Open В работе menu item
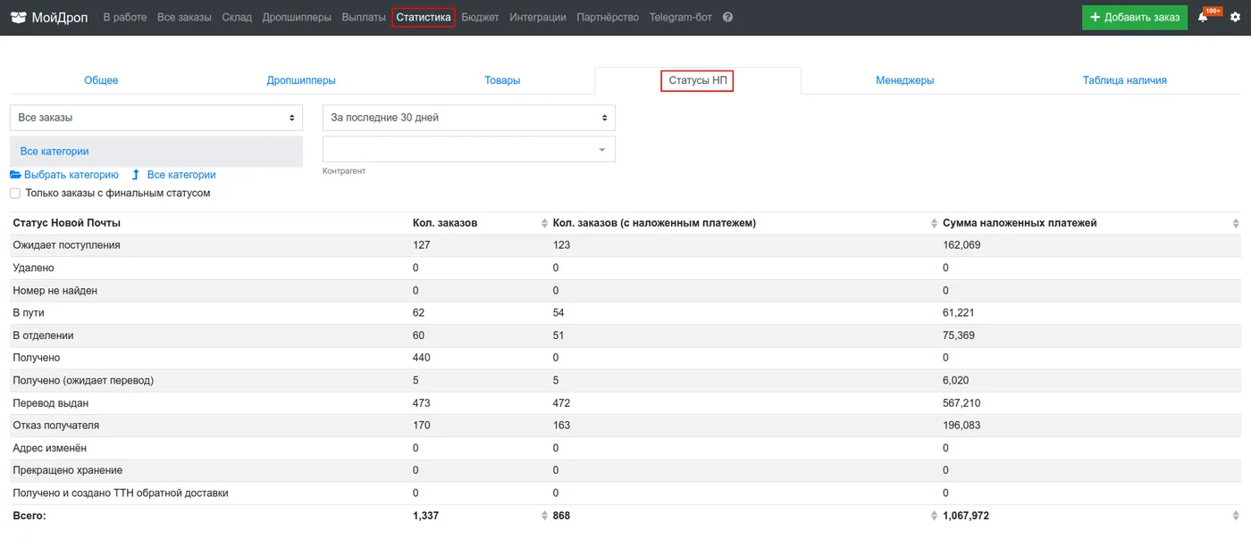This screenshot has height=546, width=1251. tap(125, 17)
